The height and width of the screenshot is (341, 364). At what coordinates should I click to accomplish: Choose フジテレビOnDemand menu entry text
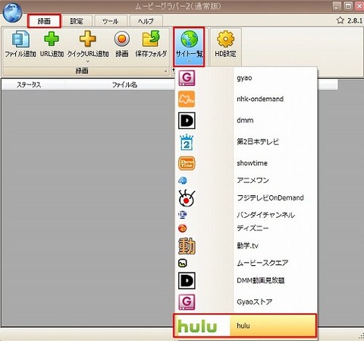(x=270, y=197)
